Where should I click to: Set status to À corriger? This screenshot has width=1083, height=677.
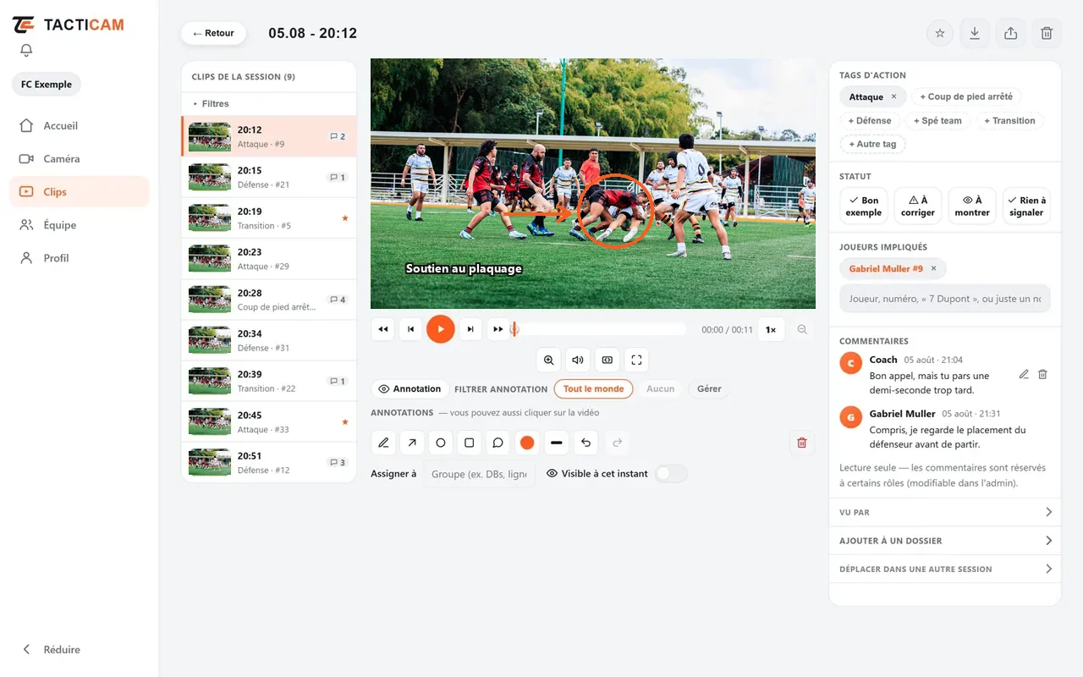[918, 206]
